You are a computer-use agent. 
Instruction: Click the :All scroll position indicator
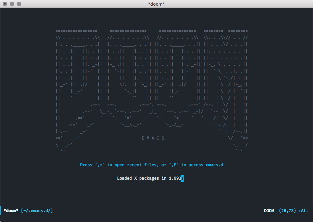pyautogui.click(x=303, y=211)
